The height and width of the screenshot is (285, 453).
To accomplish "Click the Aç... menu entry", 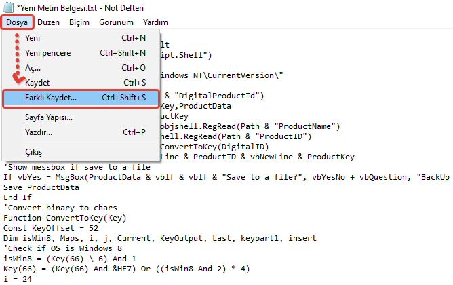I will point(33,68).
